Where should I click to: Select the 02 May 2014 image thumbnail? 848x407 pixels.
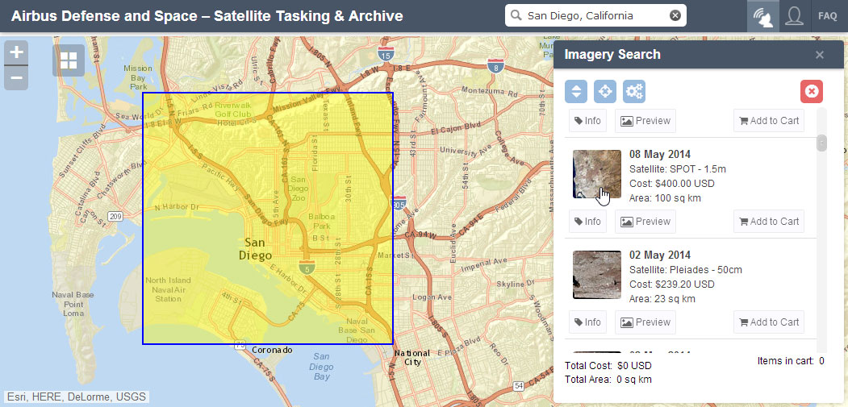597,275
